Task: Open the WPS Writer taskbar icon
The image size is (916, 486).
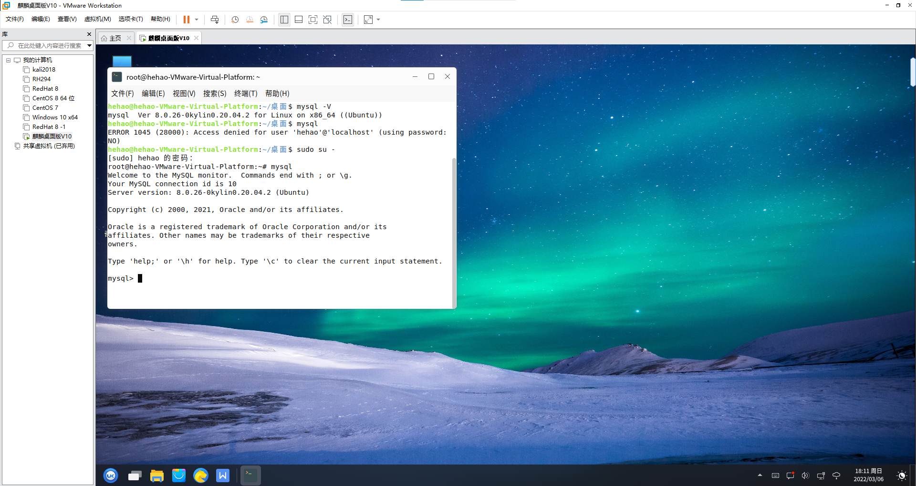Action: (x=223, y=475)
